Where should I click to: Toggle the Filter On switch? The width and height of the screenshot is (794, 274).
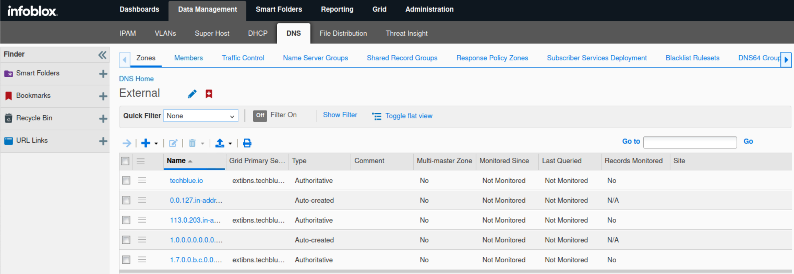click(x=260, y=116)
